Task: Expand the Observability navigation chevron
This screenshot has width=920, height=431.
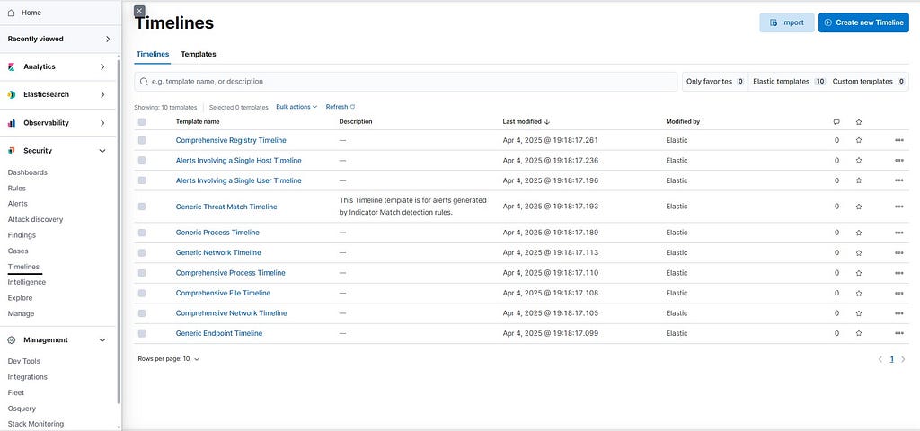Action: [x=102, y=123]
